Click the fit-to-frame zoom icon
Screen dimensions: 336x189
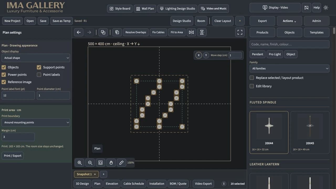pos(101,163)
